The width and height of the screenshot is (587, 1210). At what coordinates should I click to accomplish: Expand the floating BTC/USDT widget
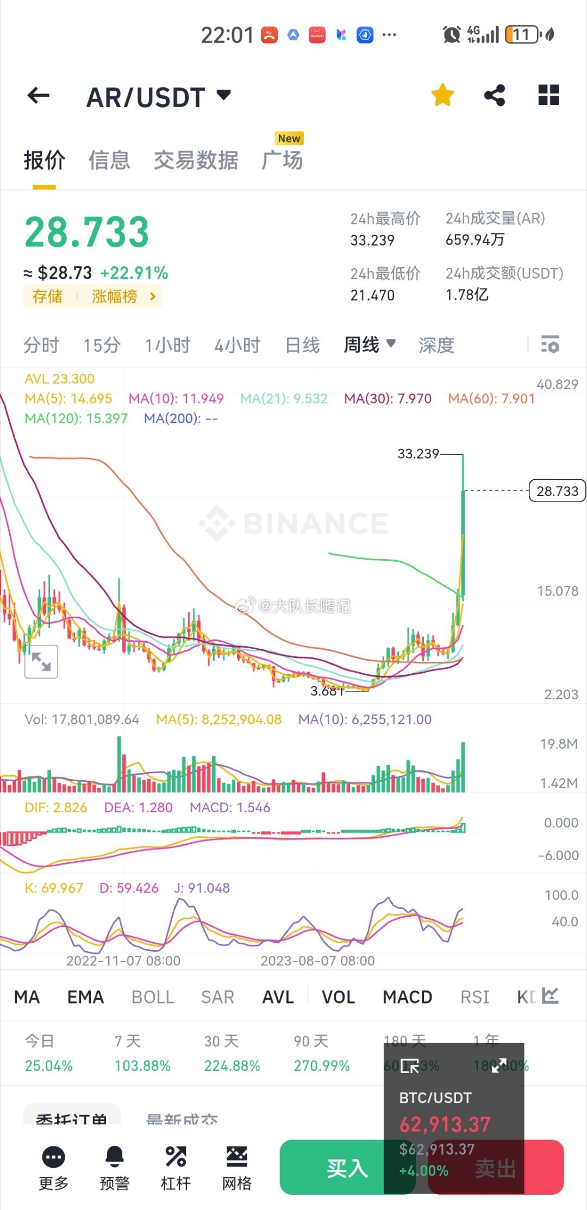(499, 1065)
